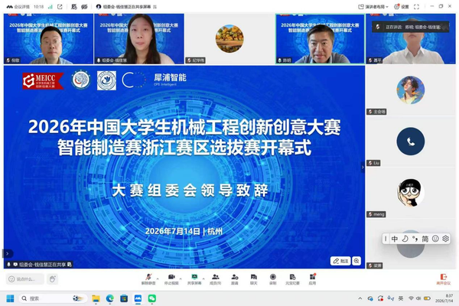
Task: Enter full screen with top-right icon
Action: 416,7
